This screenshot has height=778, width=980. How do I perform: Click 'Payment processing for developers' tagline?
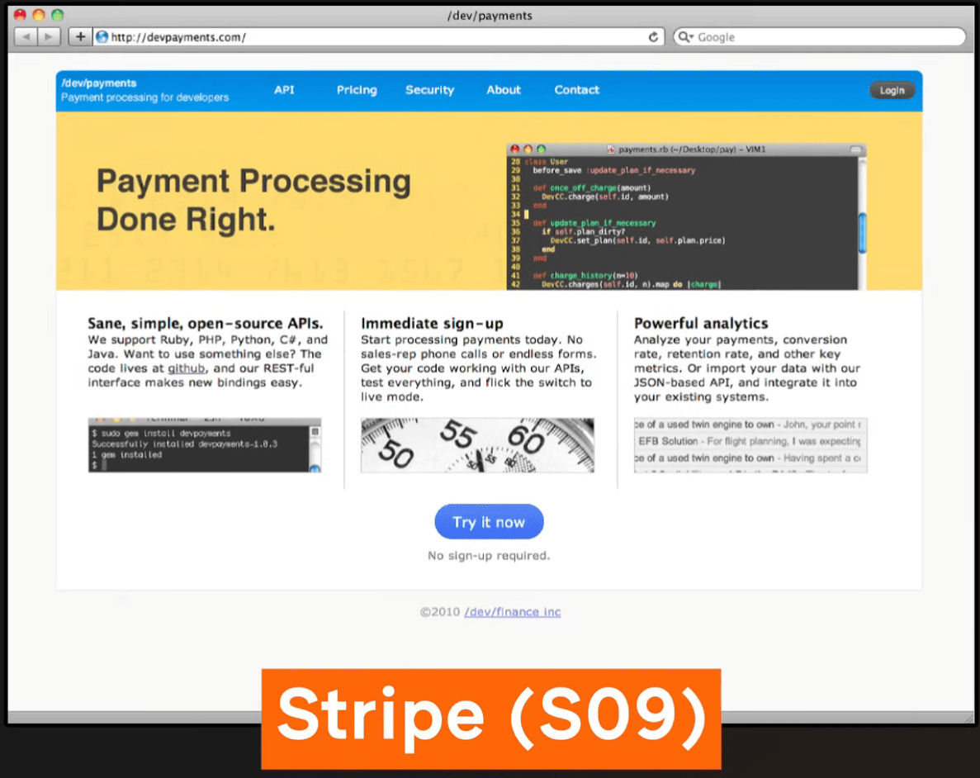[145, 97]
